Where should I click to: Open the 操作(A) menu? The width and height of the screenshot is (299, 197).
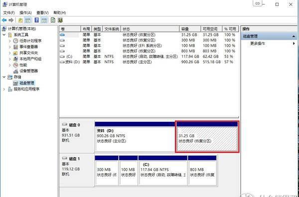pyautogui.click(x=25, y=13)
